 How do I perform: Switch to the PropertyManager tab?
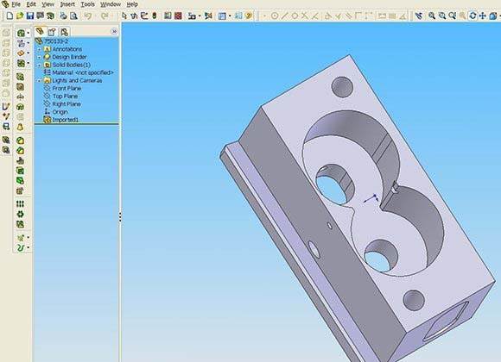click(52, 32)
